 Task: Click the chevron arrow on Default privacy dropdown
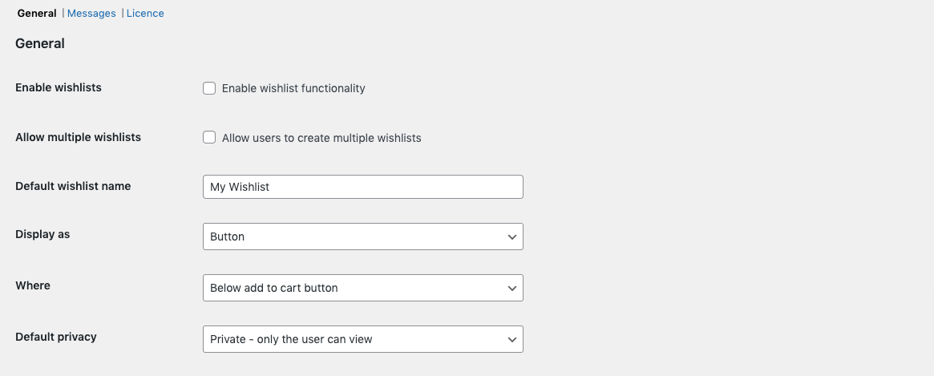click(512, 340)
